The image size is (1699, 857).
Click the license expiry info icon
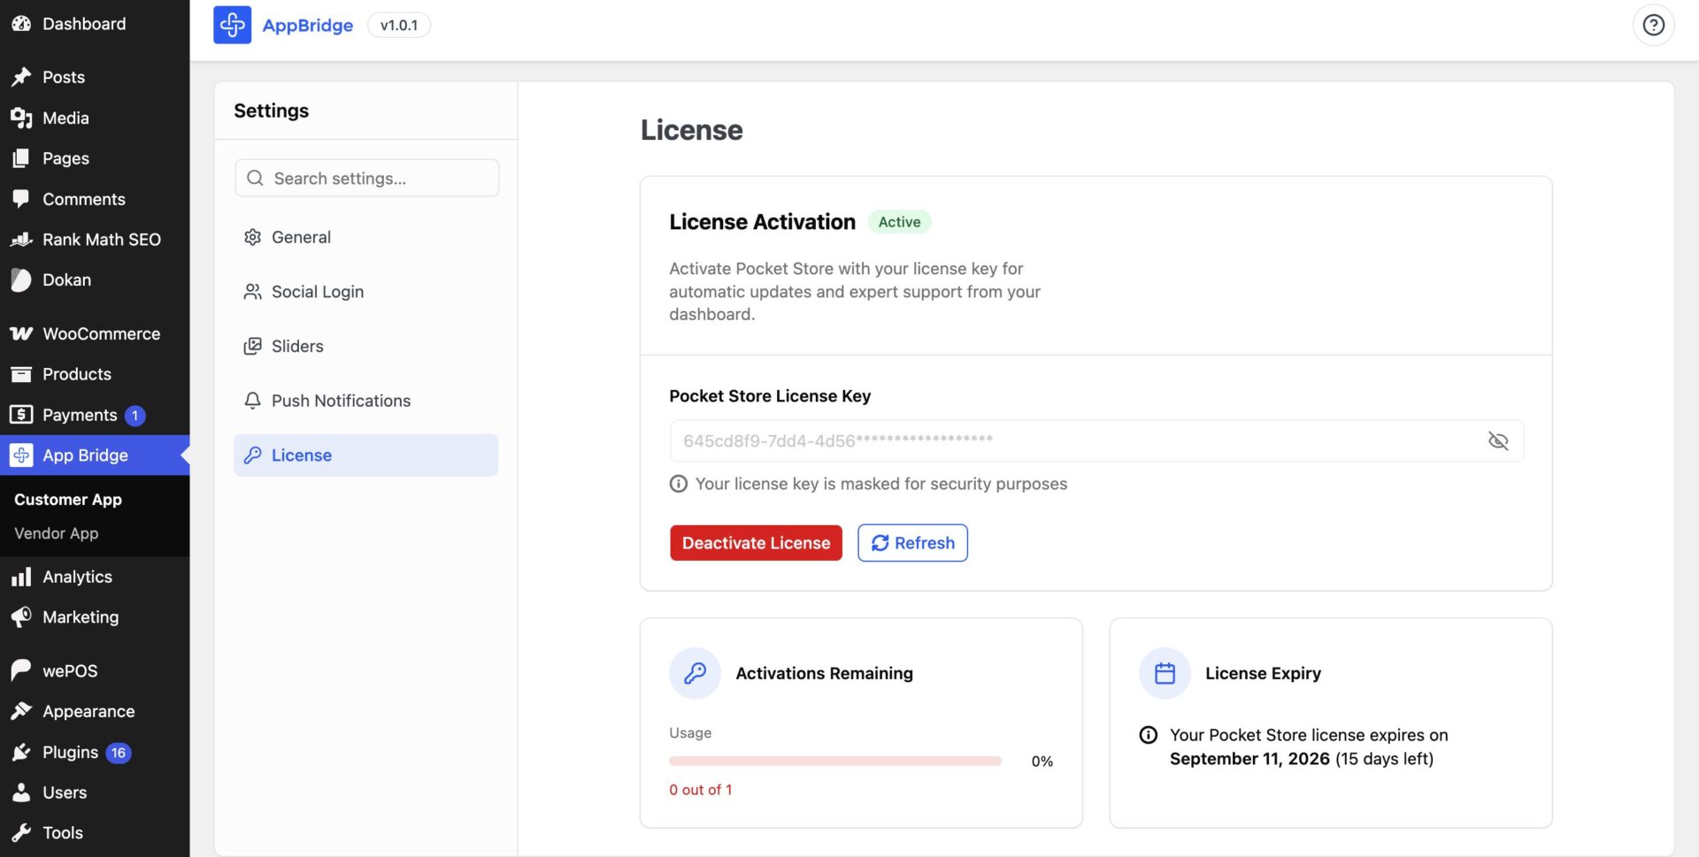(x=1149, y=735)
